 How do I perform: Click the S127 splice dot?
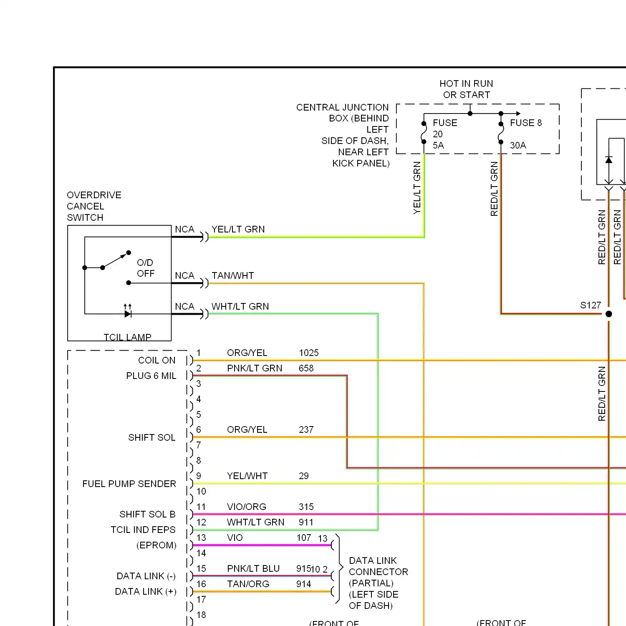(x=609, y=314)
